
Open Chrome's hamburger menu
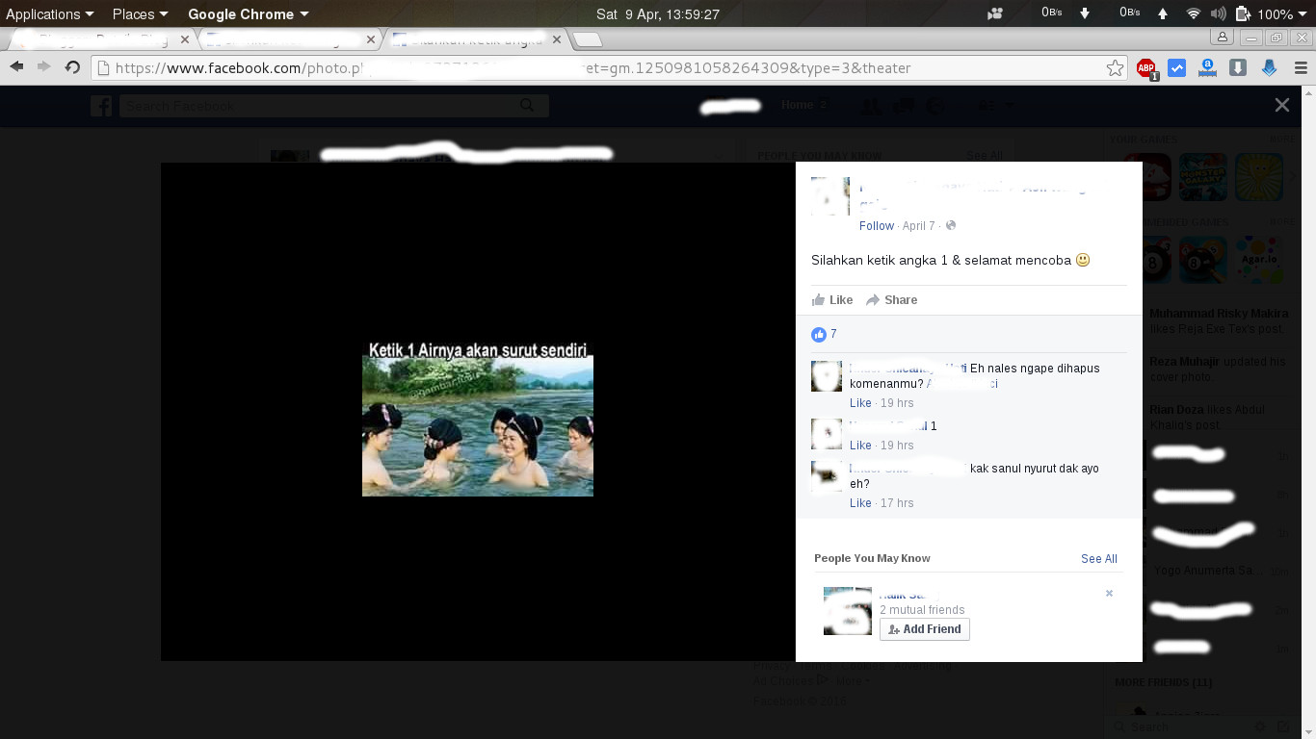pos(1301,67)
